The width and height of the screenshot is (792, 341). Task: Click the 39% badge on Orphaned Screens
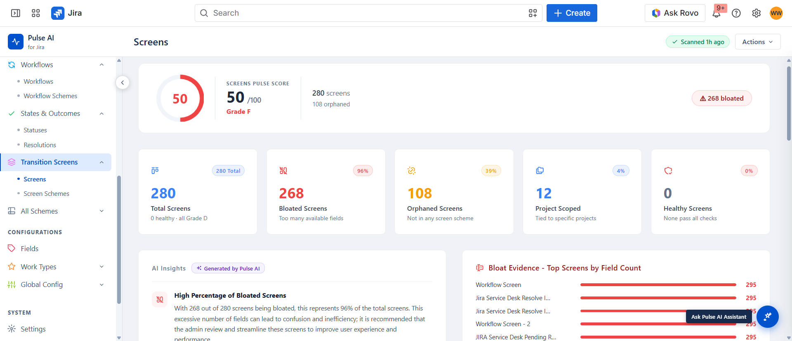tap(491, 171)
